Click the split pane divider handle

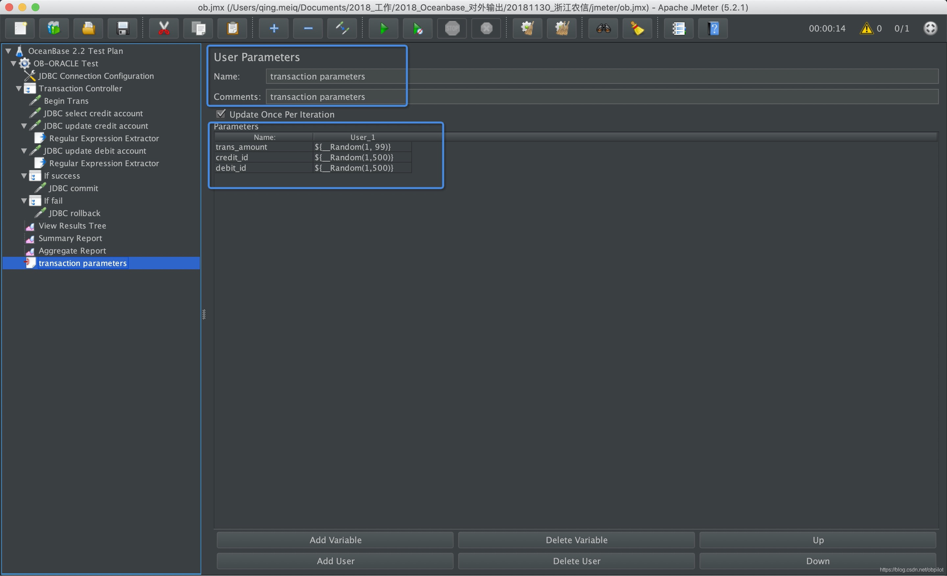(x=204, y=314)
